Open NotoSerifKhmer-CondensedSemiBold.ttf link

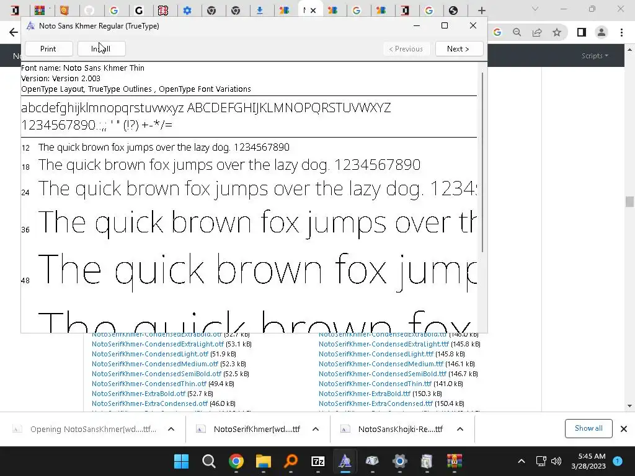[382, 374]
